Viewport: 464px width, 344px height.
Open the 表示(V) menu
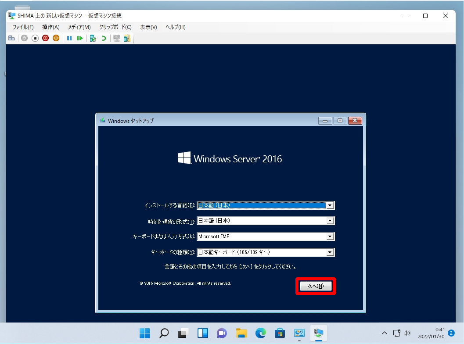click(148, 27)
